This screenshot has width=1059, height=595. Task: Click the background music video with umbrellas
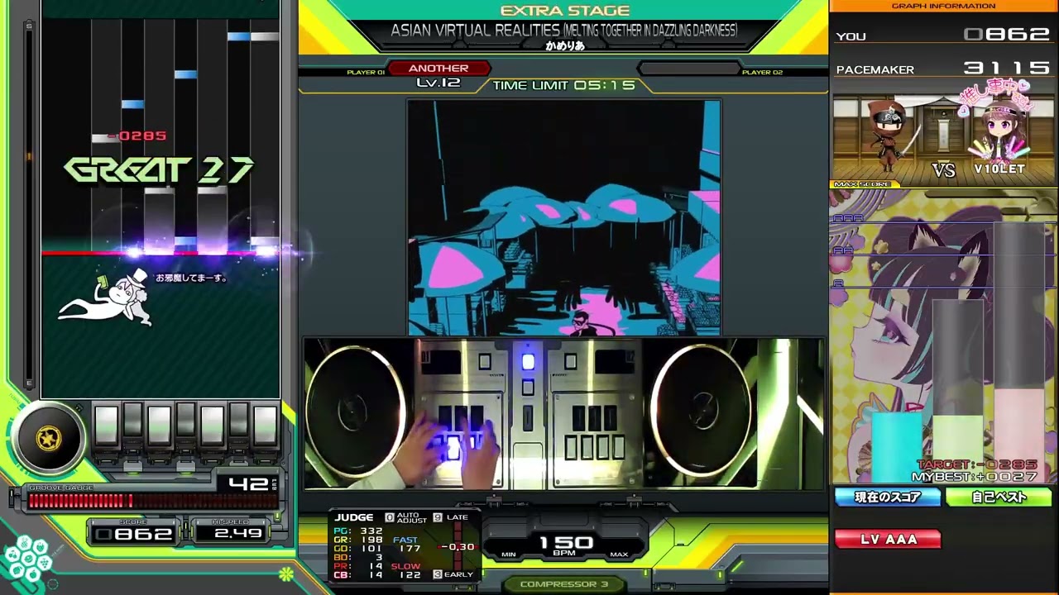(x=563, y=218)
